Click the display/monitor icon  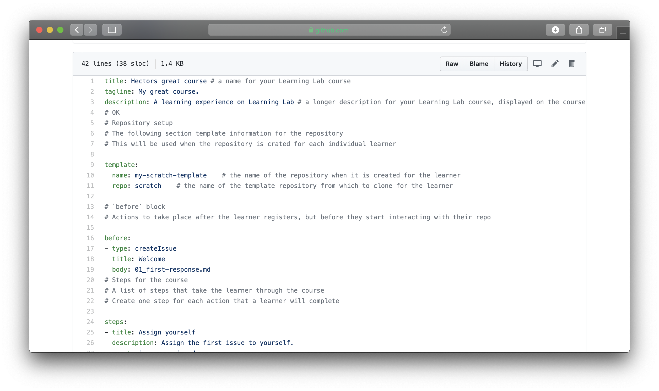tap(537, 64)
